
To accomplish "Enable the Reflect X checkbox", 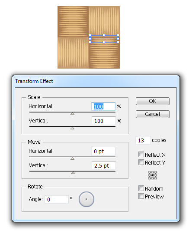I will pos(141,155).
